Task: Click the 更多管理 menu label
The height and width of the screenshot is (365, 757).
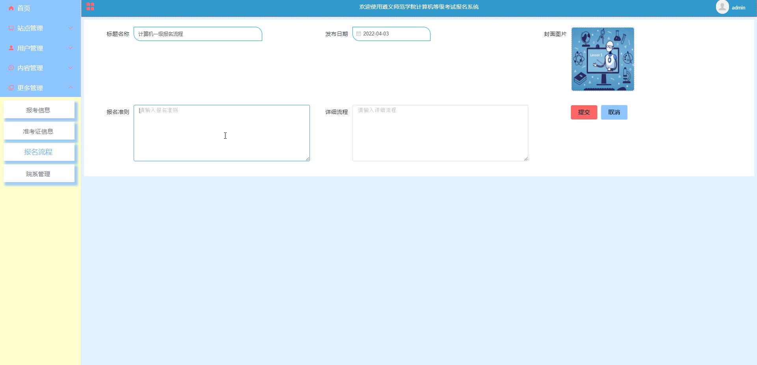Action: (x=30, y=88)
